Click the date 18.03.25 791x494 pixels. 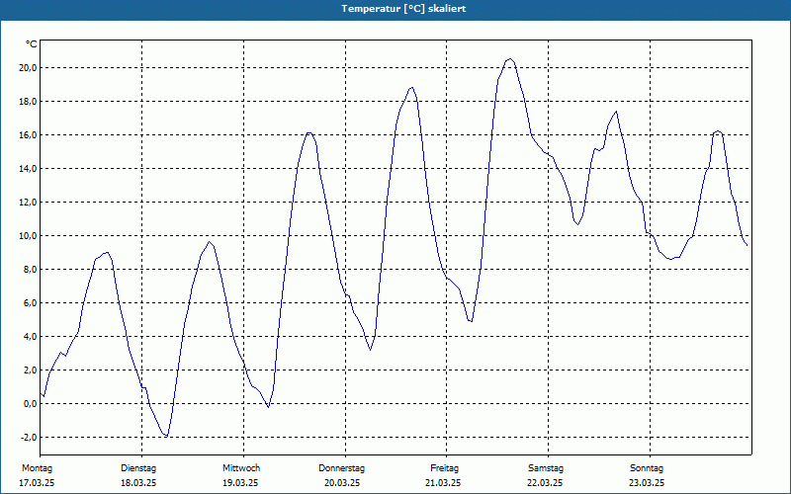(x=138, y=483)
